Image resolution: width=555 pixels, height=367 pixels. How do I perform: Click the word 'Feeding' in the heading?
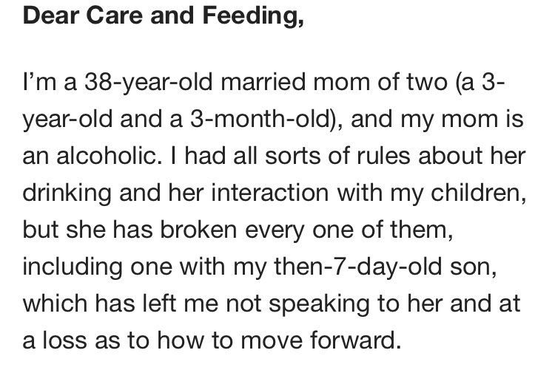pos(253,16)
